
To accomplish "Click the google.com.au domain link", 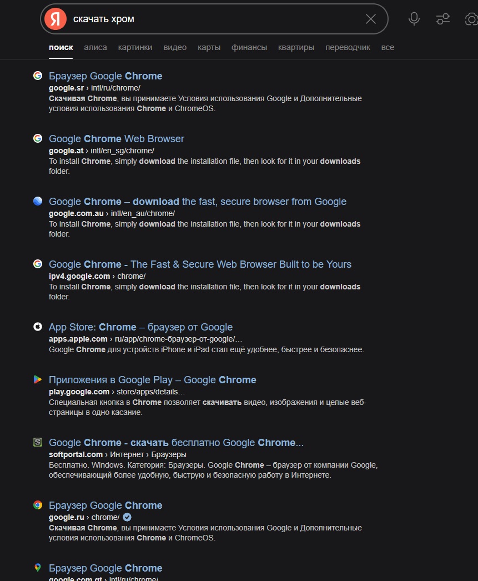I will tap(76, 213).
